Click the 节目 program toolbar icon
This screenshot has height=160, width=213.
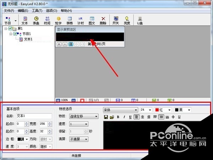[7, 21]
